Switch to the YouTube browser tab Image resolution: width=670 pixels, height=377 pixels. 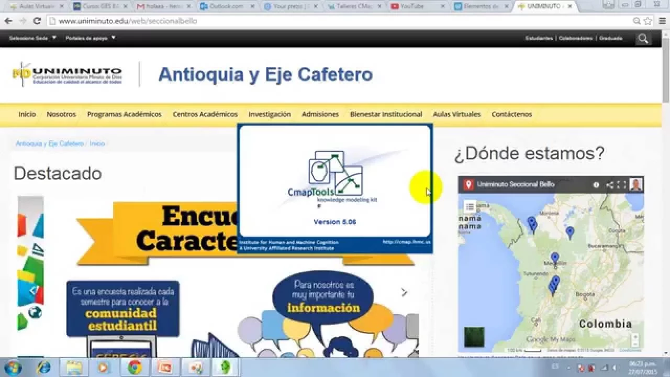pos(417,6)
